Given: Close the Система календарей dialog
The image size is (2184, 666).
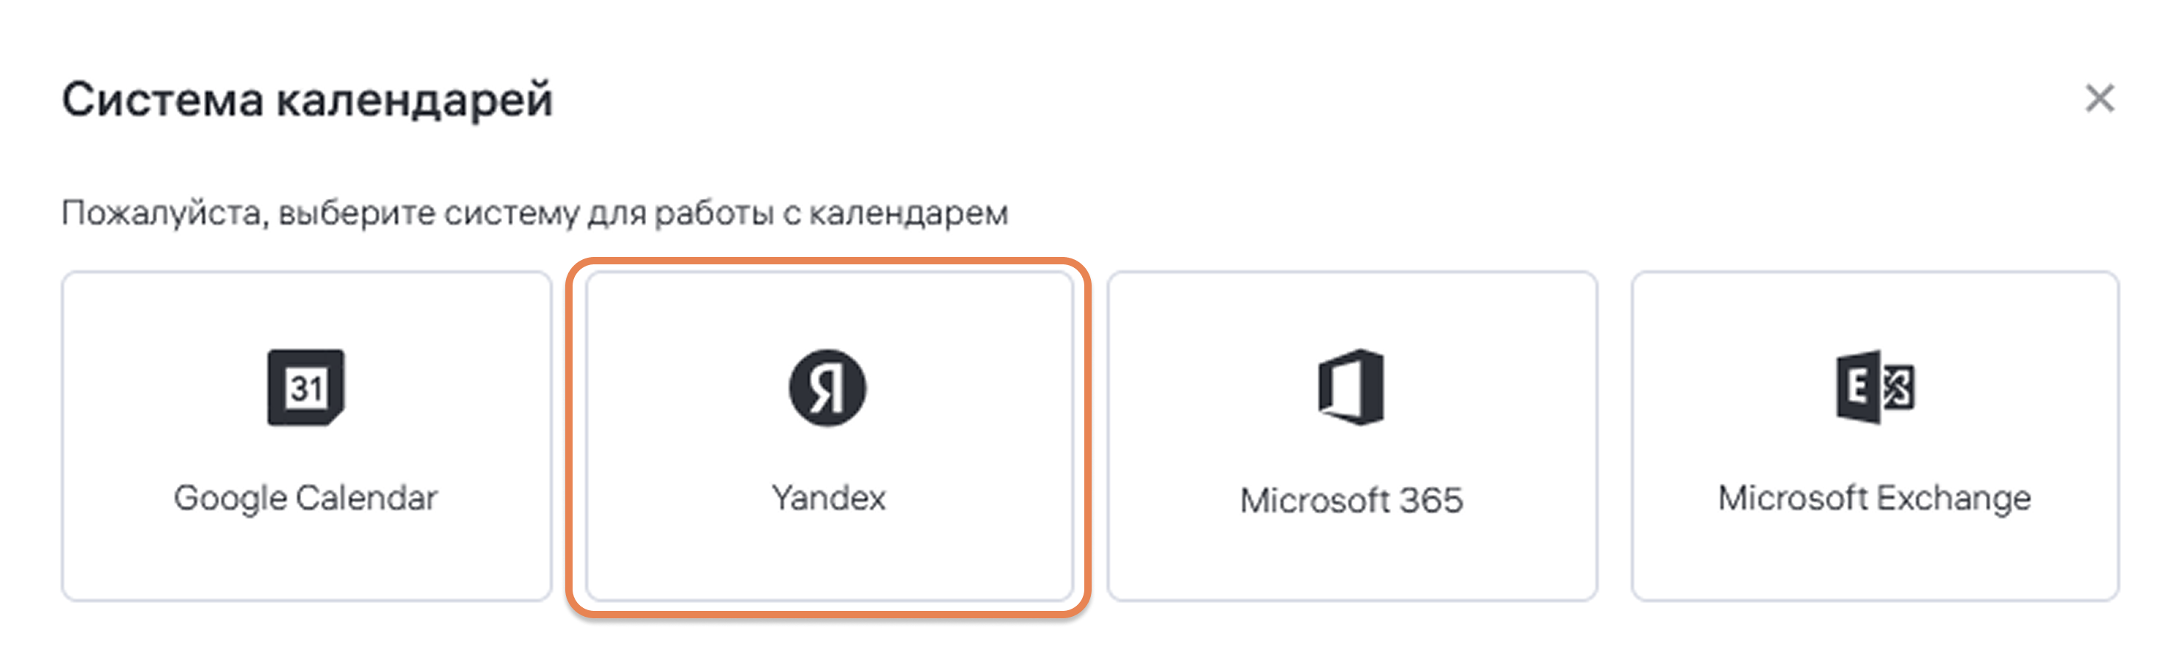Looking at the screenshot, I should tap(2100, 98).
